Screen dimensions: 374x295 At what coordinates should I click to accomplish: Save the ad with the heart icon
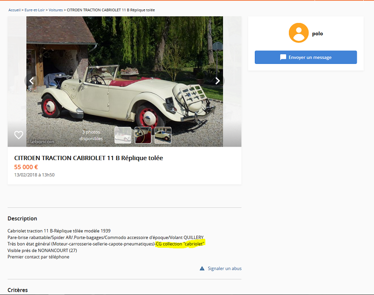click(19, 135)
